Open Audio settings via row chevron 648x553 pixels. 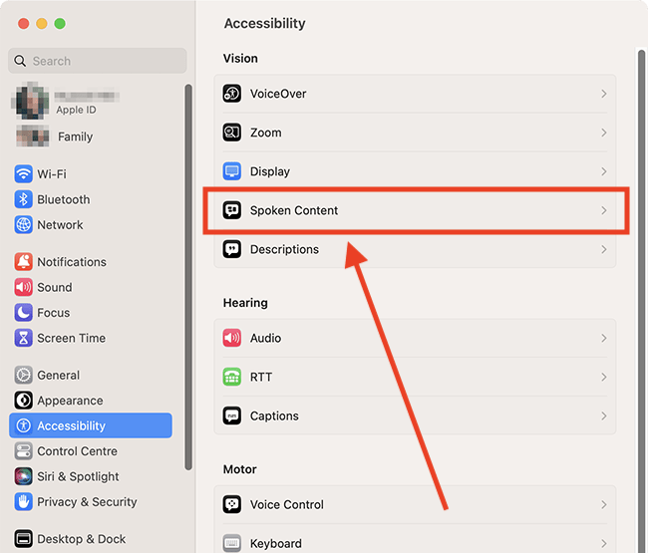click(604, 338)
